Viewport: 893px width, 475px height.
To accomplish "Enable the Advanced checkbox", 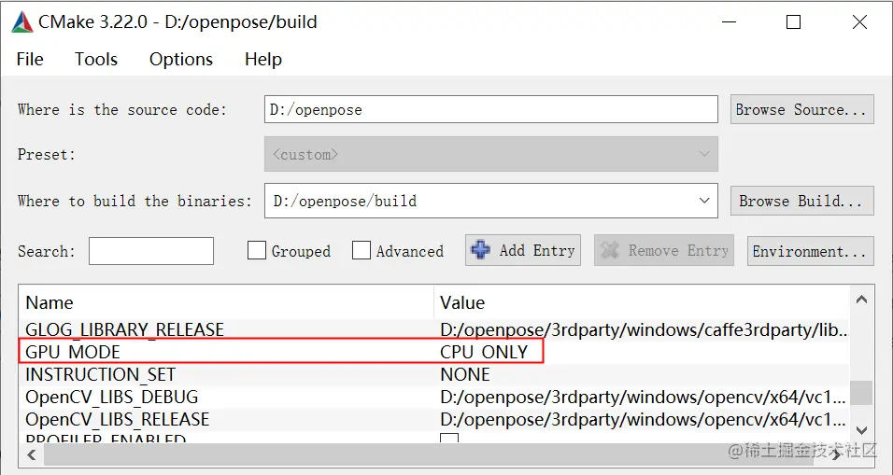I will [x=361, y=250].
